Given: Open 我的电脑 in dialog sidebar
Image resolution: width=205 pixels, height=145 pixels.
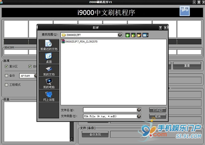Looking at the screenshot, I should coord(49,83).
